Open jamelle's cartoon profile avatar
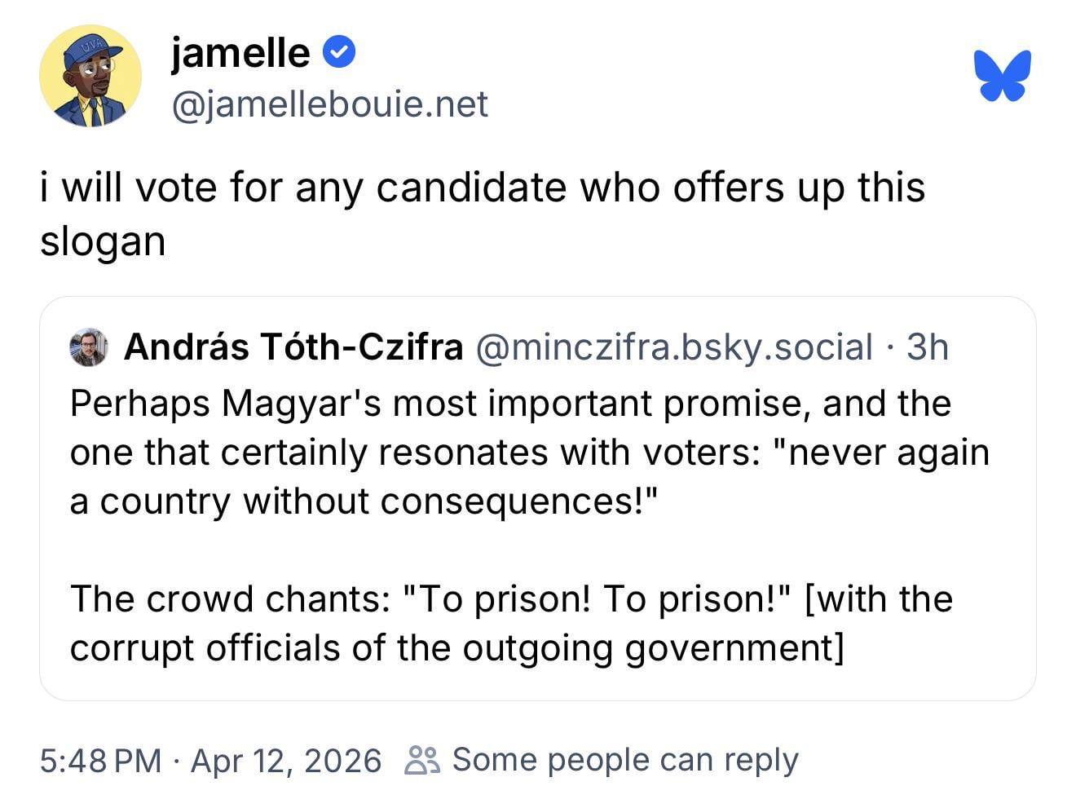 90,77
